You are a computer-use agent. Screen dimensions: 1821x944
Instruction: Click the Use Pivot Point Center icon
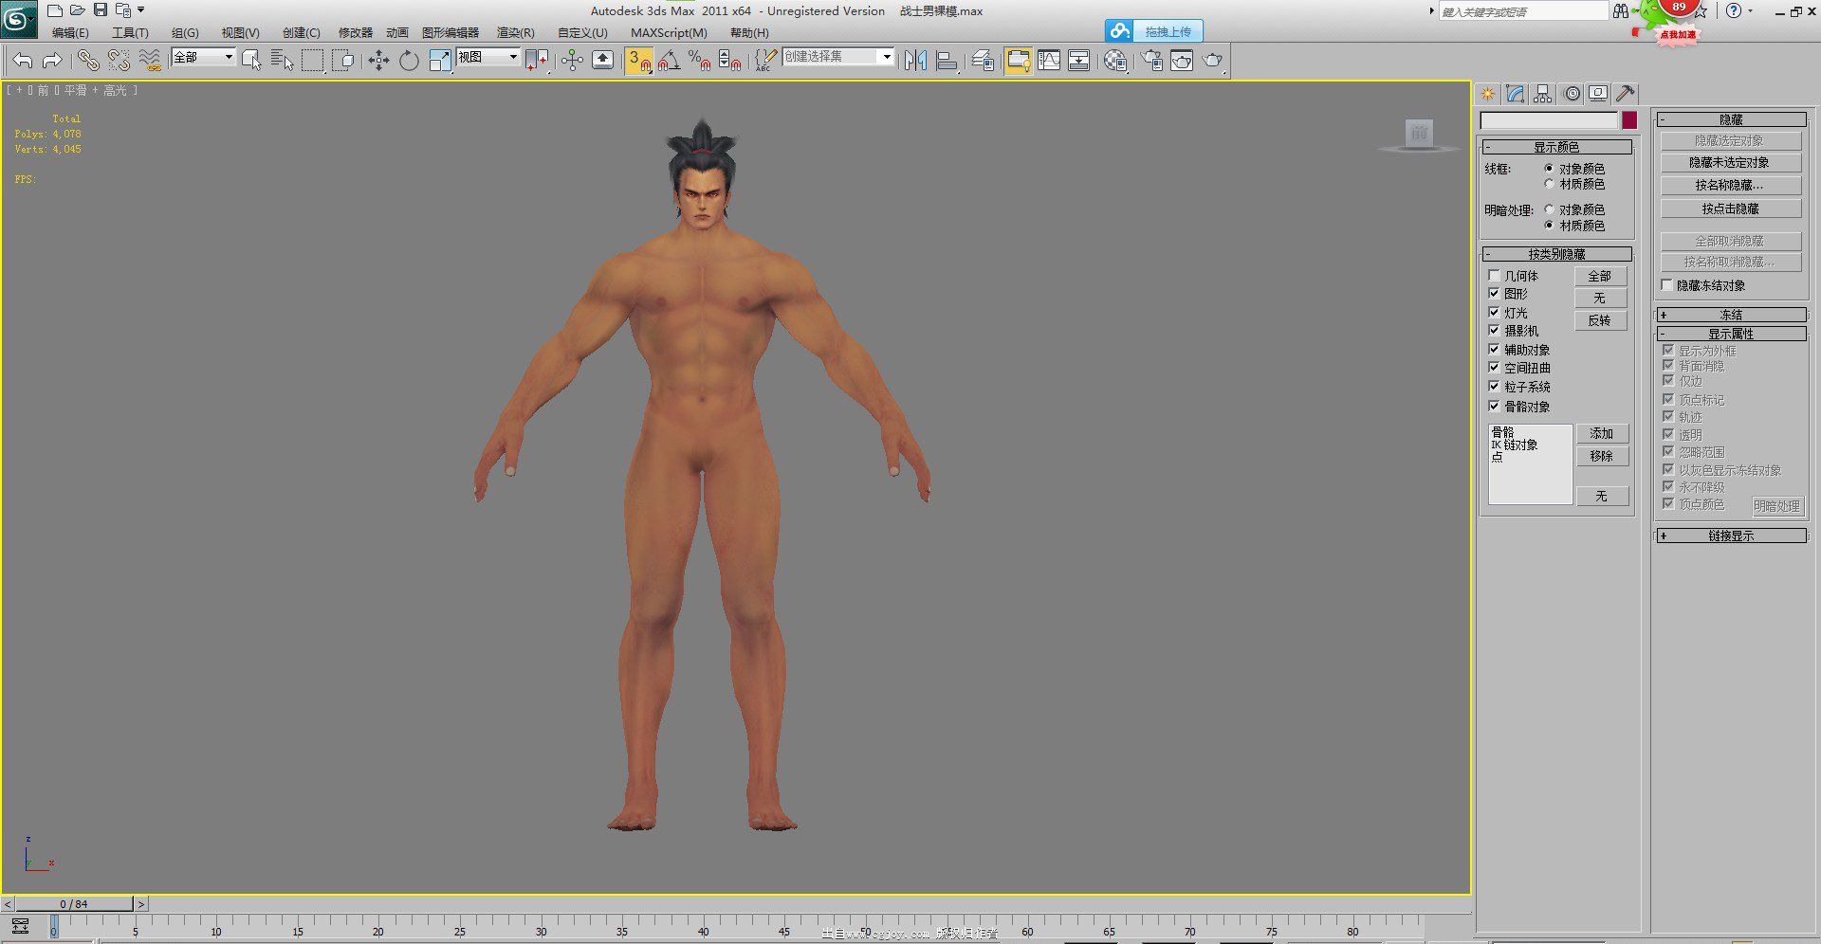pos(537,61)
